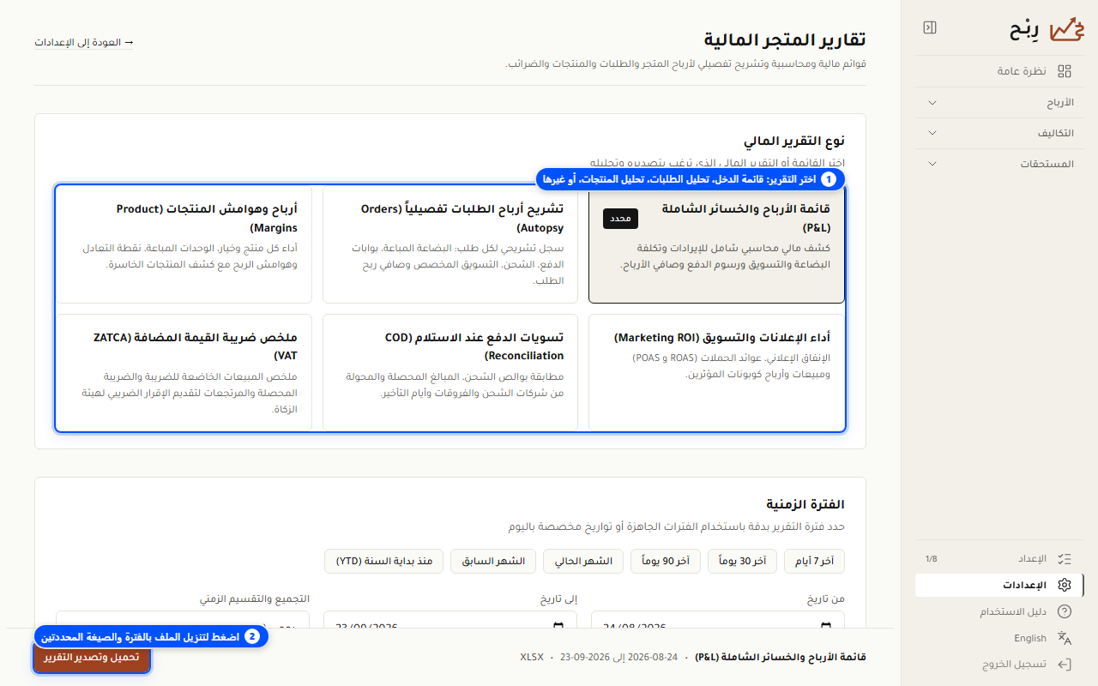Choose منذ بداية السنة (YTD) preset
The height and width of the screenshot is (686, 1098).
pos(384,561)
